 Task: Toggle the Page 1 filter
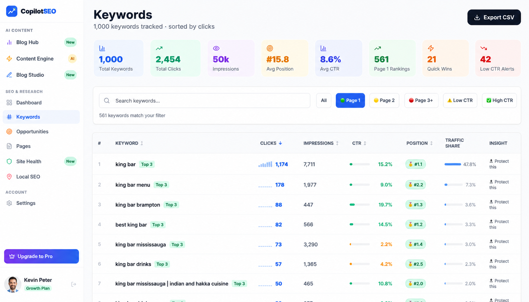[350, 100]
